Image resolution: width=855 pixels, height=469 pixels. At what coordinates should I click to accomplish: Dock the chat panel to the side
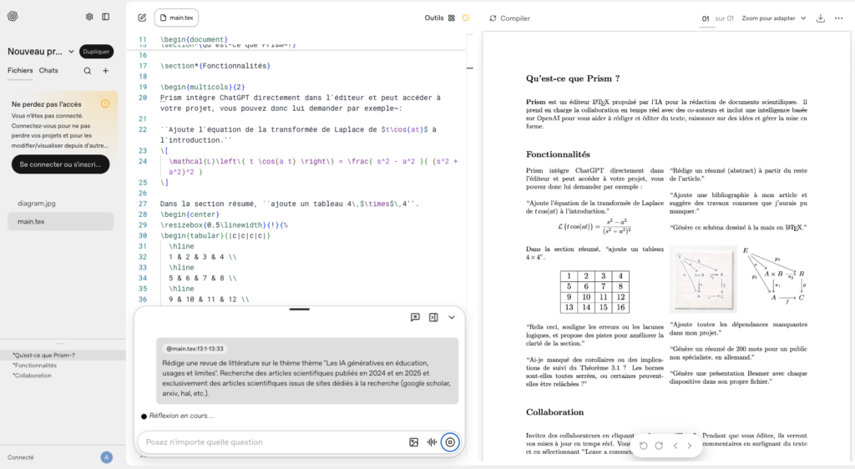click(433, 317)
